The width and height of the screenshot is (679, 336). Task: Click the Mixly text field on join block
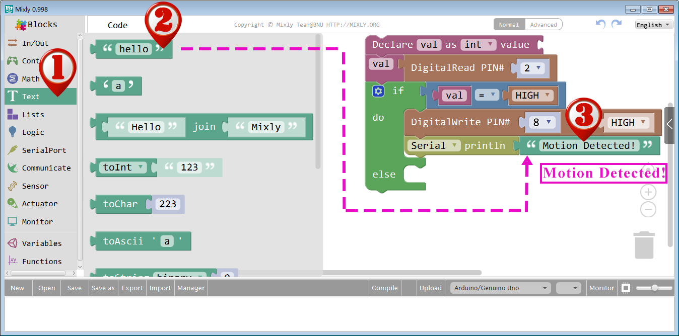[x=266, y=127]
